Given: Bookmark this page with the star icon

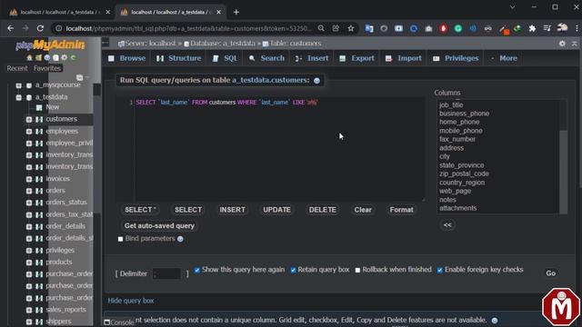Looking at the screenshot, I should click(351, 28).
